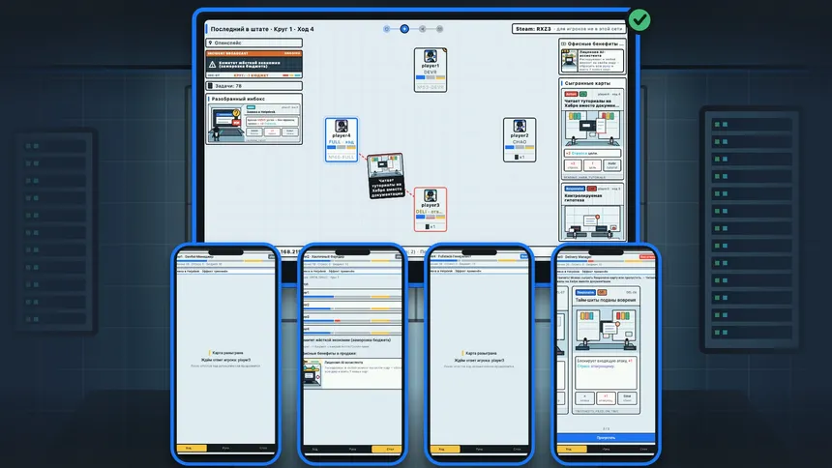The height and width of the screenshot is (468, 832).
Task: Switch to Рука tab on Хаотичный вендор phone
Action: pyautogui.click(x=352, y=449)
